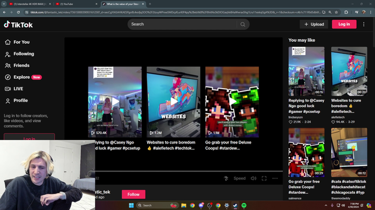This screenshot has width=375, height=210.
Task: Play the Casey Ngo gamer setup suggested video
Action: [x=115, y=102]
